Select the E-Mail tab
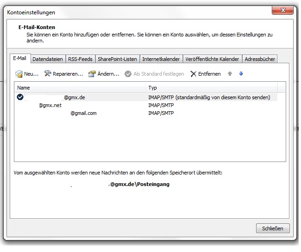The image size is (301, 252). click(20, 58)
